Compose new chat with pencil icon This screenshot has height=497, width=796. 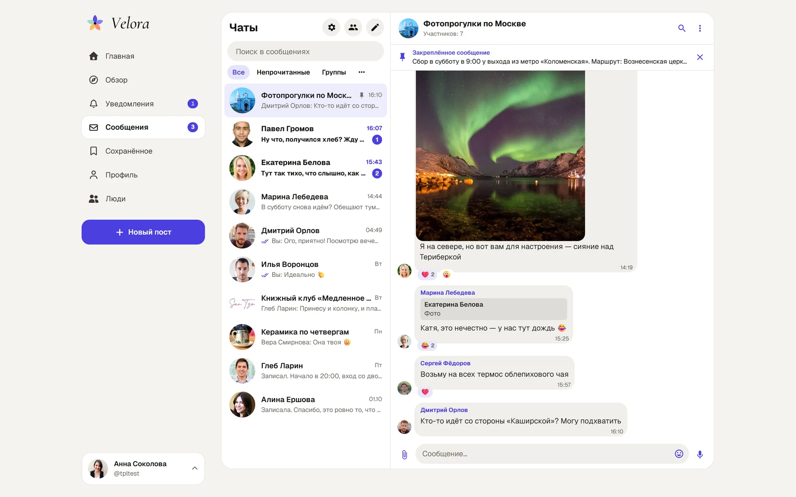tap(375, 27)
